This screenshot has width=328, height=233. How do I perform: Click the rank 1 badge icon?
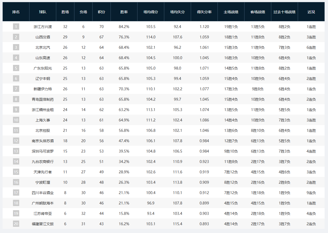[16, 26]
